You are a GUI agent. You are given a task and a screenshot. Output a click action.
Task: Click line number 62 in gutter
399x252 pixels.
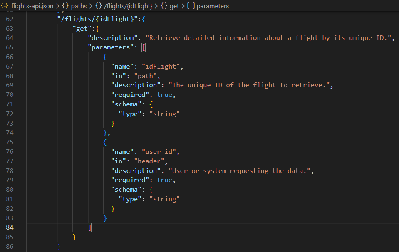pyautogui.click(x=10, y=19)
